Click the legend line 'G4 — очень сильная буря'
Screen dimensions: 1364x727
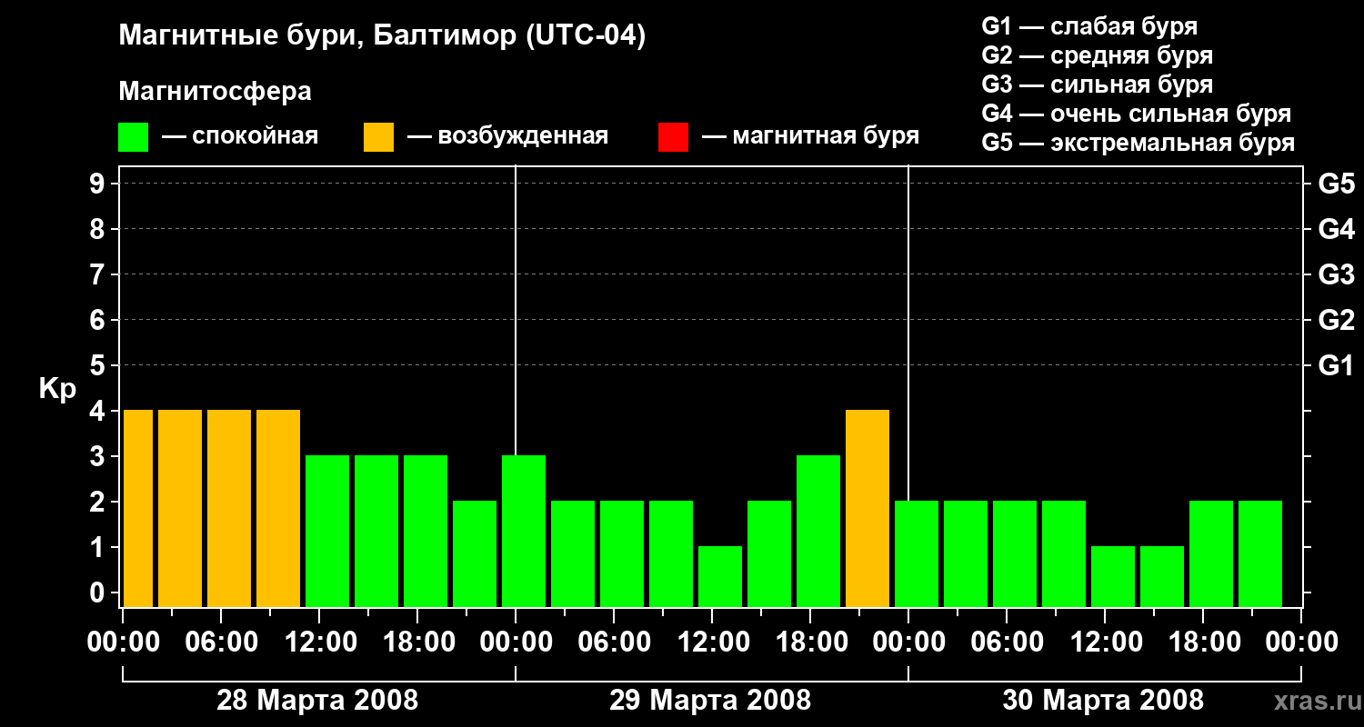1137,114
